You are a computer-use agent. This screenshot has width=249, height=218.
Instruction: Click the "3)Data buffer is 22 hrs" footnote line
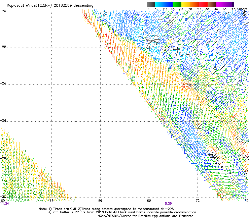tap(122, 212)
